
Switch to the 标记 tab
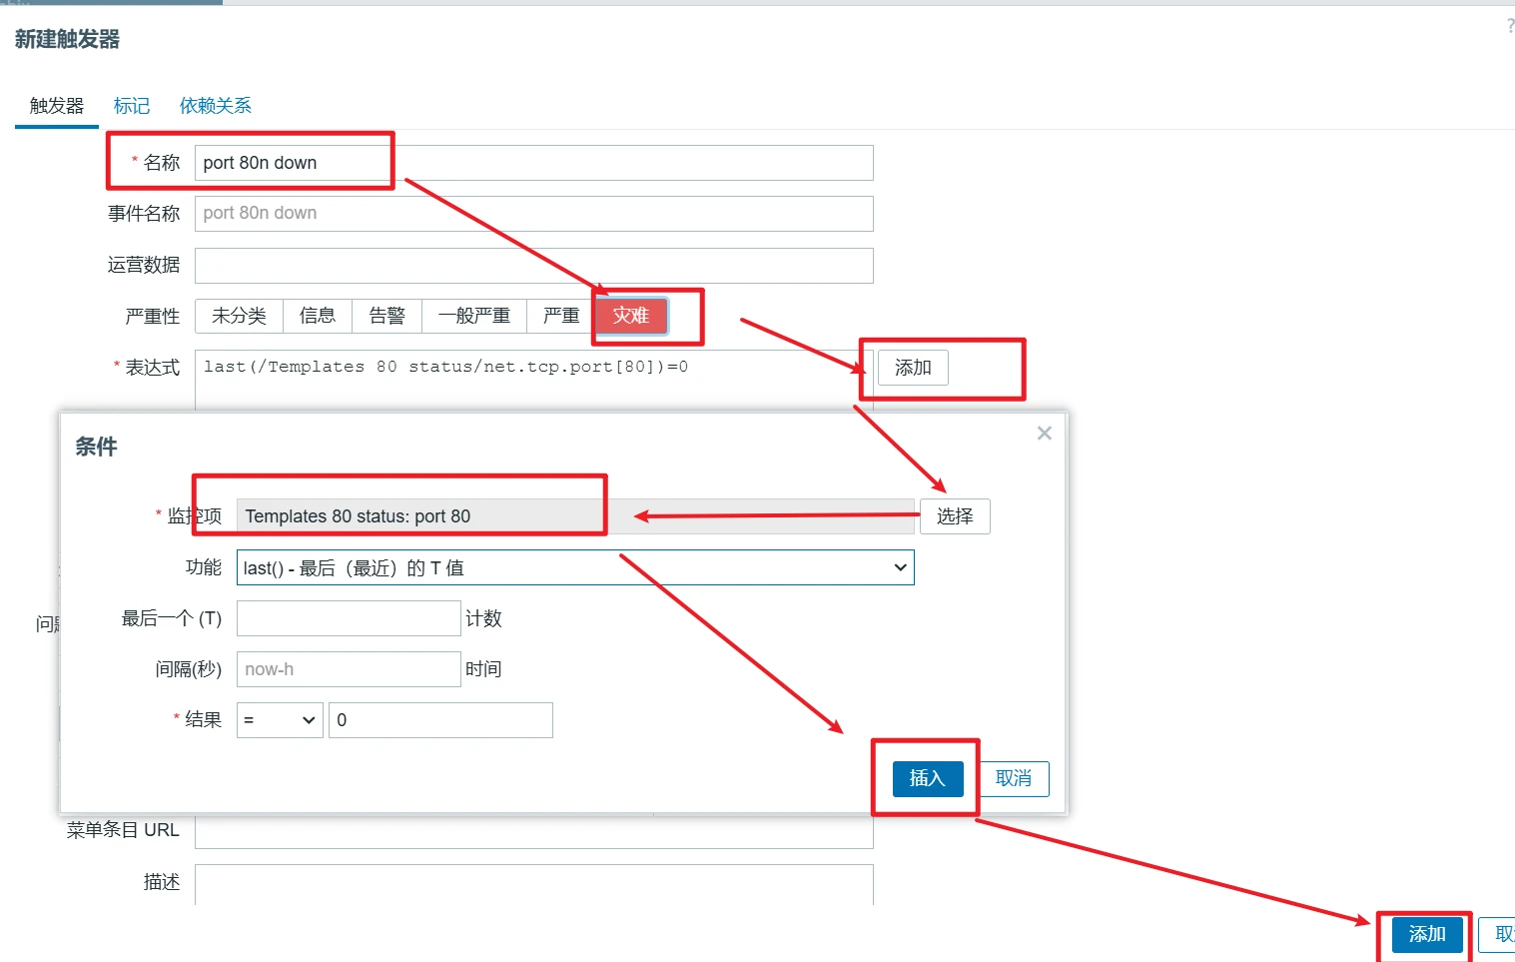click(x=131, y=106)
